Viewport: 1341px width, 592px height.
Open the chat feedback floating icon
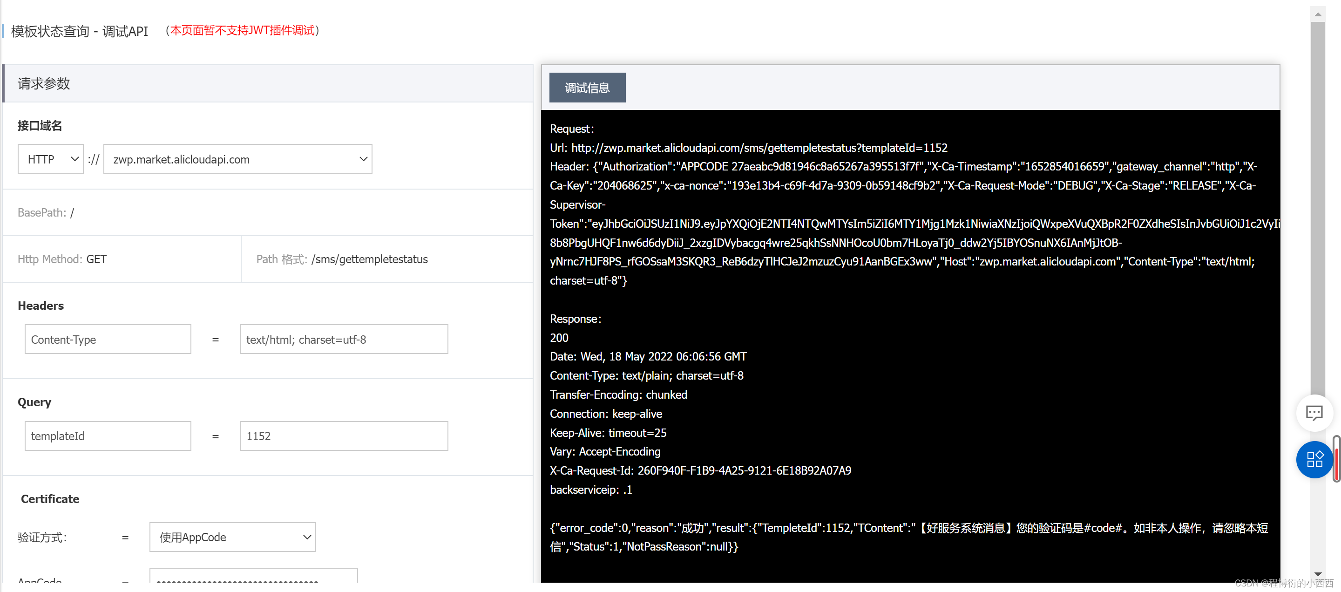[x=1314, y=413]
